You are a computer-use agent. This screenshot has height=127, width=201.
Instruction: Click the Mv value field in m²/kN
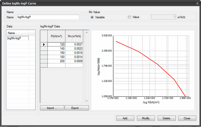163,17
